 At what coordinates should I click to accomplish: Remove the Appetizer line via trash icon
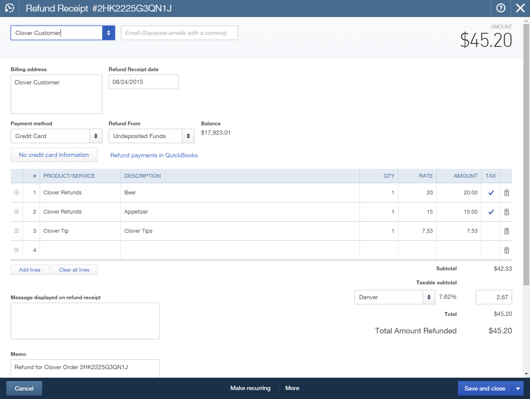click(x=506, y=212)
